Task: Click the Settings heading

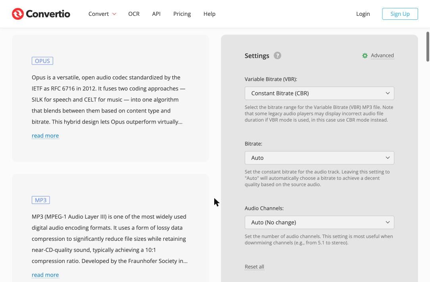Action: tap(257, 56)
